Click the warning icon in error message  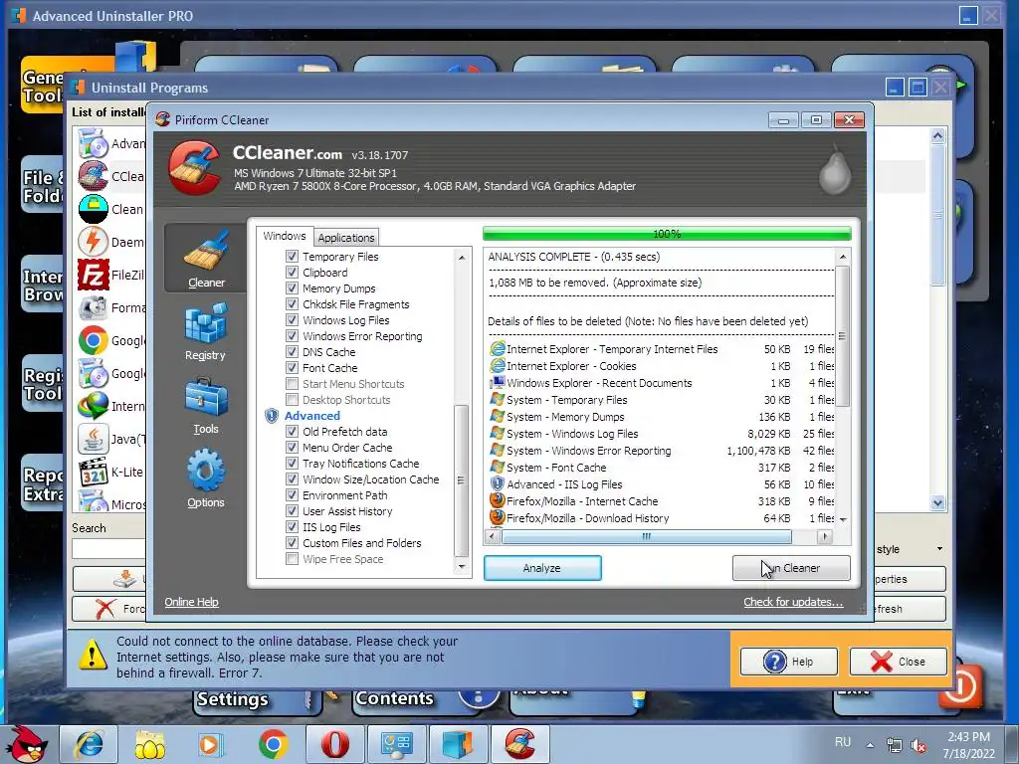(93, 655)
